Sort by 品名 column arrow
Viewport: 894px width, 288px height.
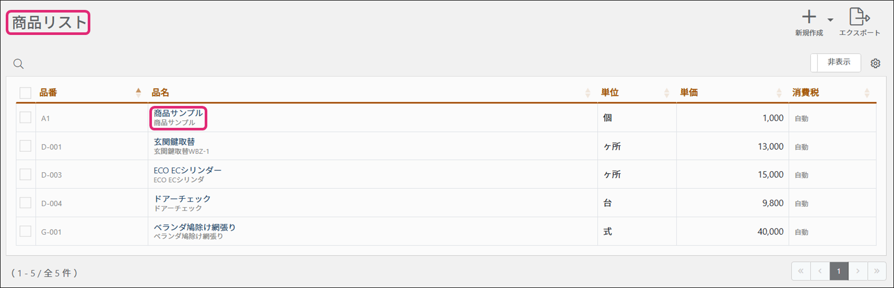tap(588, 93)
